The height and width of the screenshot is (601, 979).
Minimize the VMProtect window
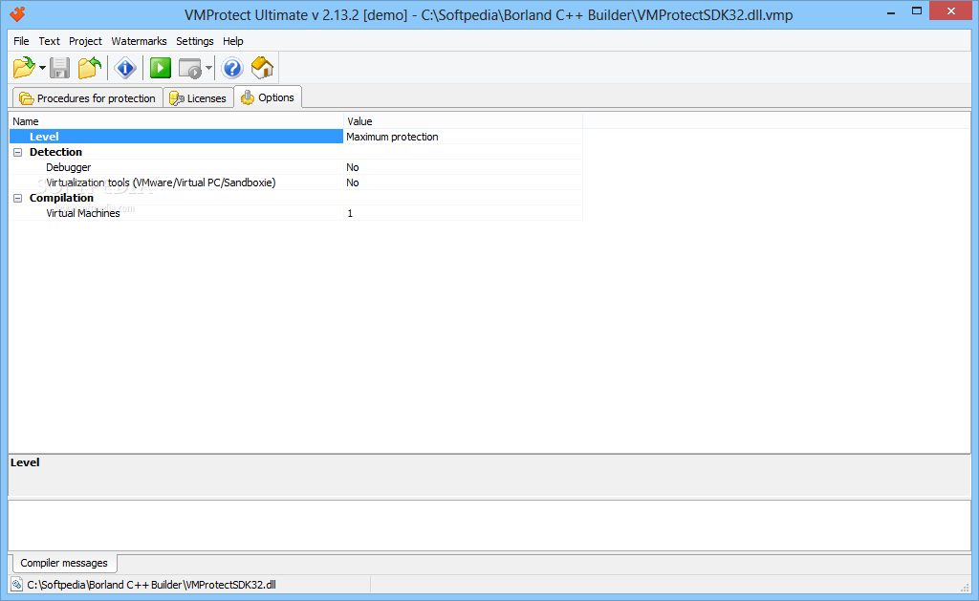(891, 11)
